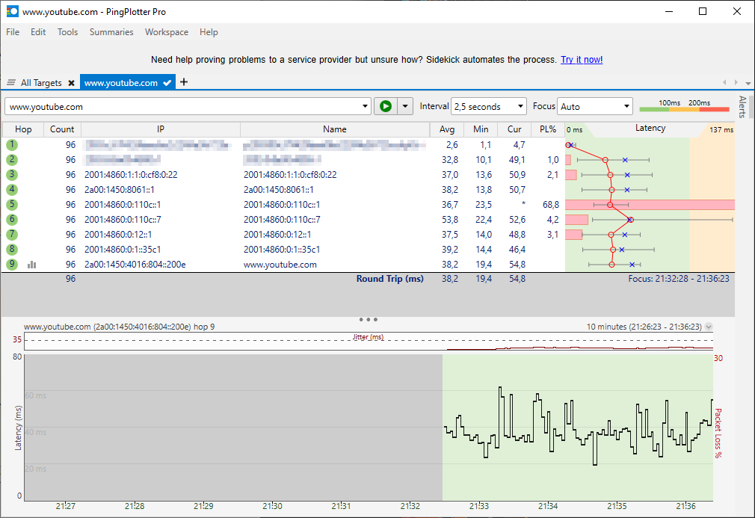The width and height of the screenshot is (755, 518).
Task: Click the timeline graph title hop 9
Action: (120, 327)
